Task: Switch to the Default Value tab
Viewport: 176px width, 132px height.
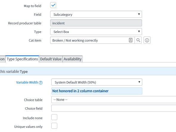Action: 51,59
